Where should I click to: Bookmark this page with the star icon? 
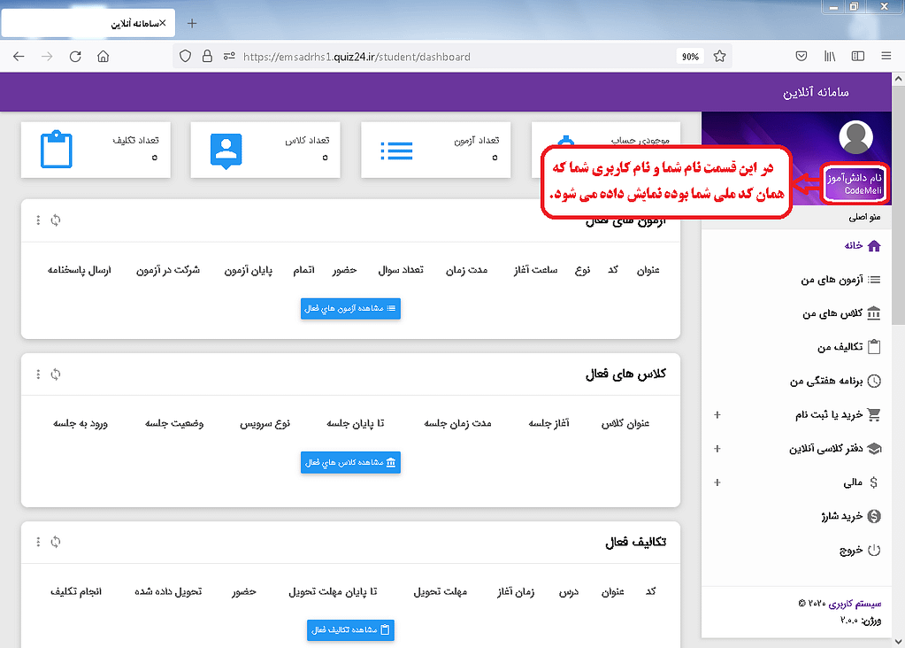[x=719, y=56]
